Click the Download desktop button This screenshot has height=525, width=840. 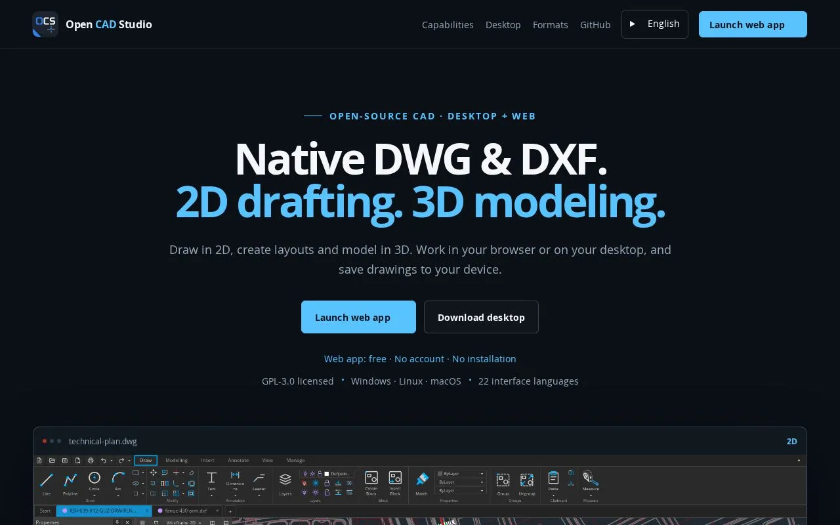point(481,317)
